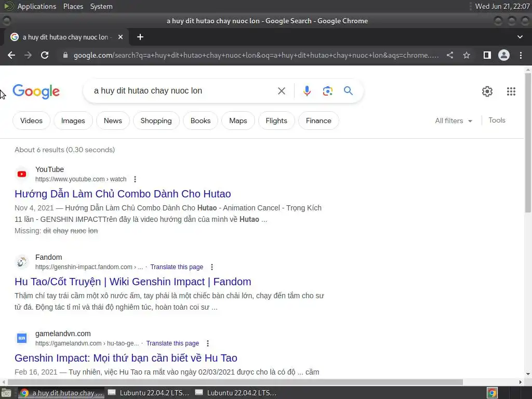Viewport: 532px width, 399px height.
Task: Open a new tab with the plus button
Action: click(140, 37)
